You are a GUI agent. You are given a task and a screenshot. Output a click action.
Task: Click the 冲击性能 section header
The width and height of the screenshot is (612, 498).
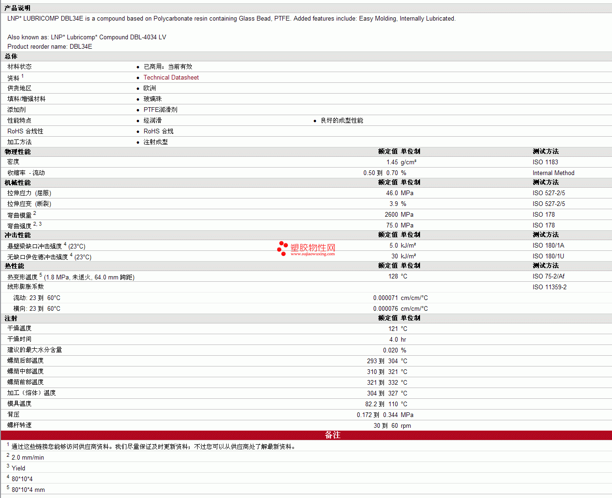pyautogui.click(x=17, y=235)
